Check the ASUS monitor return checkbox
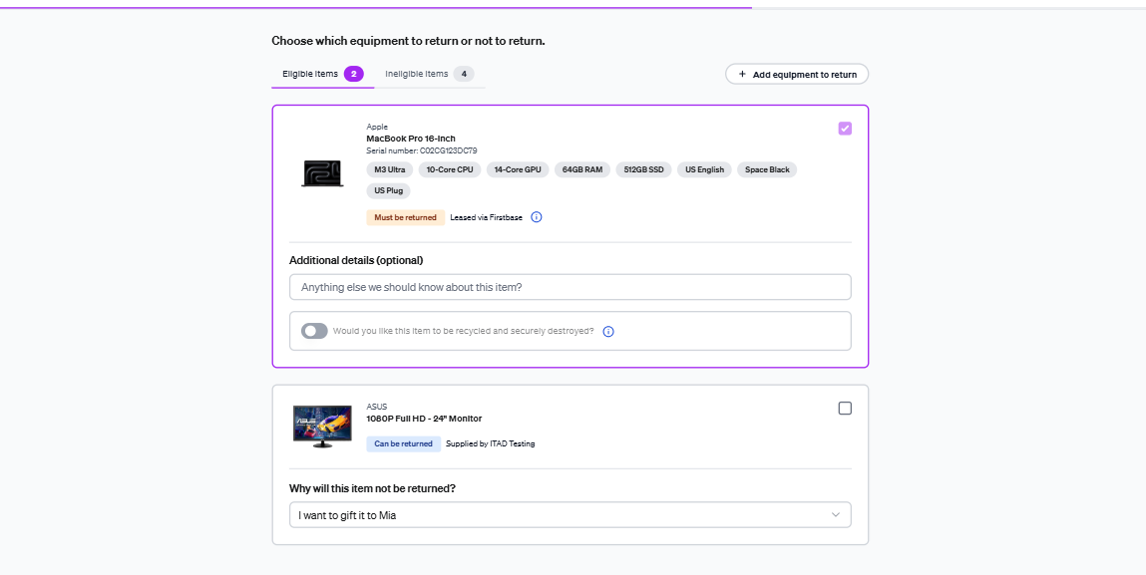1146x575 pixels. (x=845, y=409)
